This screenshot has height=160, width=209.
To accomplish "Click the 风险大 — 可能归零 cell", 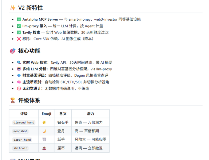I will (90, 139).
